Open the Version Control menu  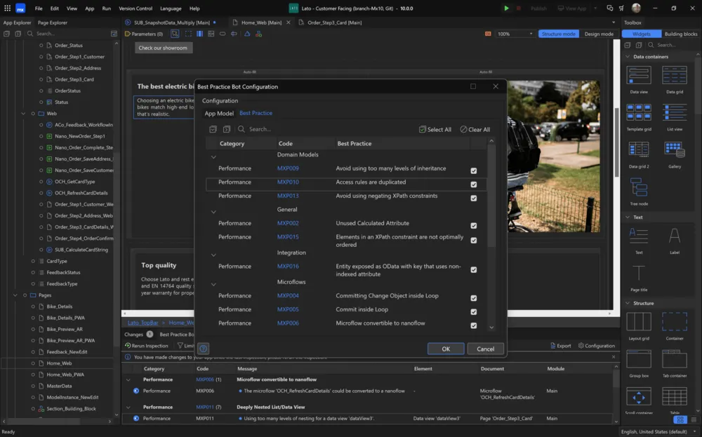pos(135,8)
